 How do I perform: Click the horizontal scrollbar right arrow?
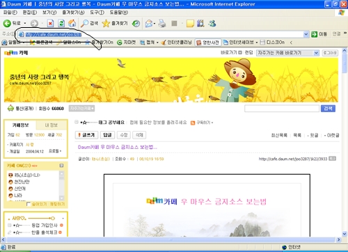339,239
